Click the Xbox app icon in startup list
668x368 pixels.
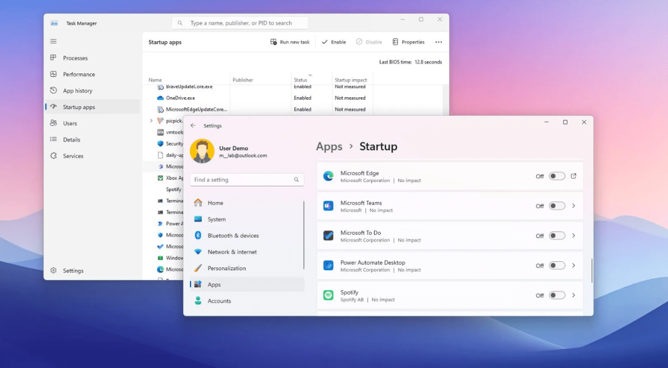point(160,178)
